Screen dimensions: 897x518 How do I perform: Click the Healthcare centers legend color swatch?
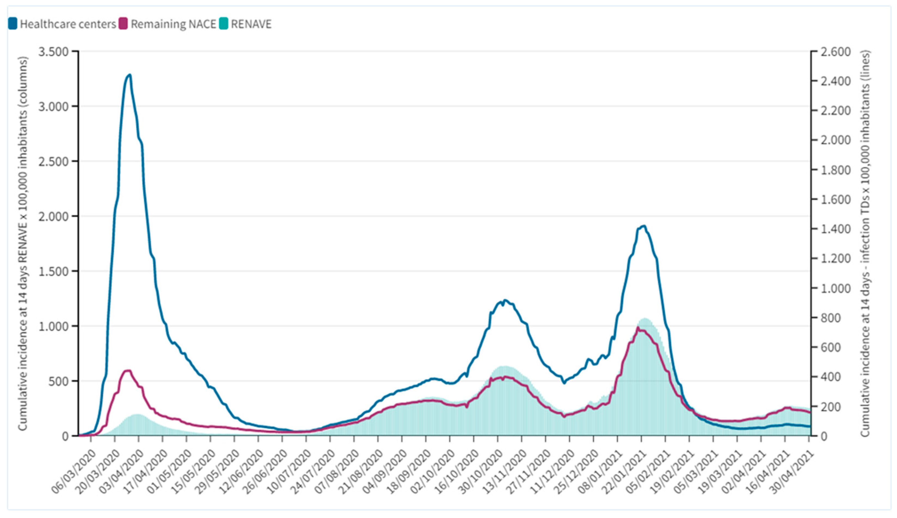coord(13,24)
